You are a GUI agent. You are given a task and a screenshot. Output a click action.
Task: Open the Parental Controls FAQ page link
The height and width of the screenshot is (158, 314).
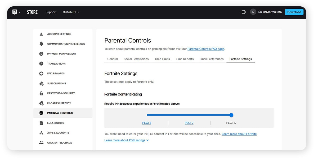click(206, 49)
